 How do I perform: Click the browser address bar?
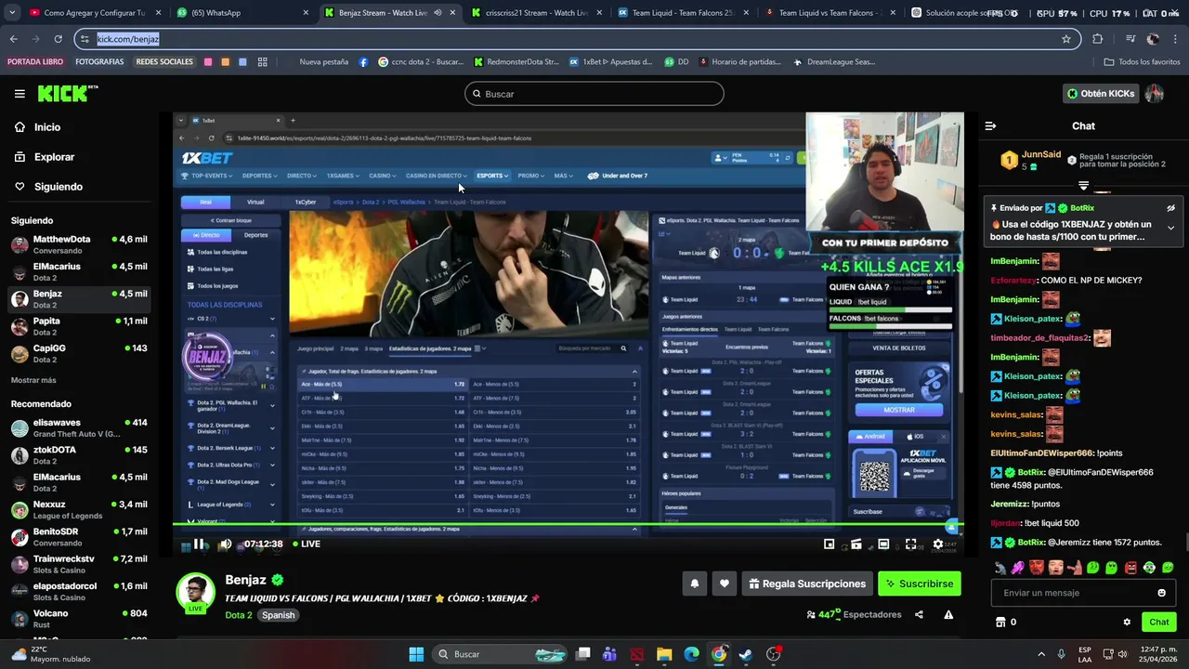click(576, 39)
